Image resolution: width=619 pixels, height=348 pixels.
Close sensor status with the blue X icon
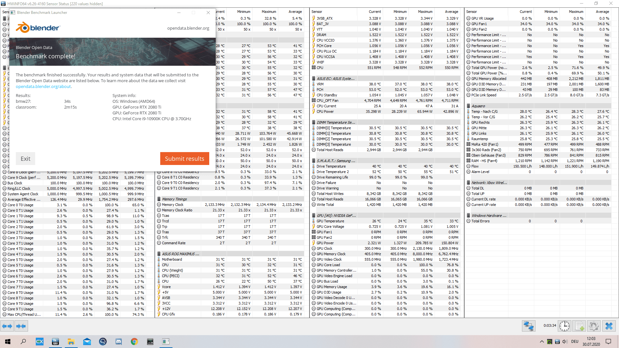click(609, 326)
